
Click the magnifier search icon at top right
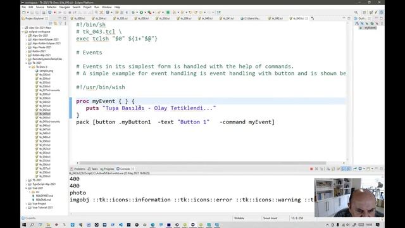click(356, 13)
